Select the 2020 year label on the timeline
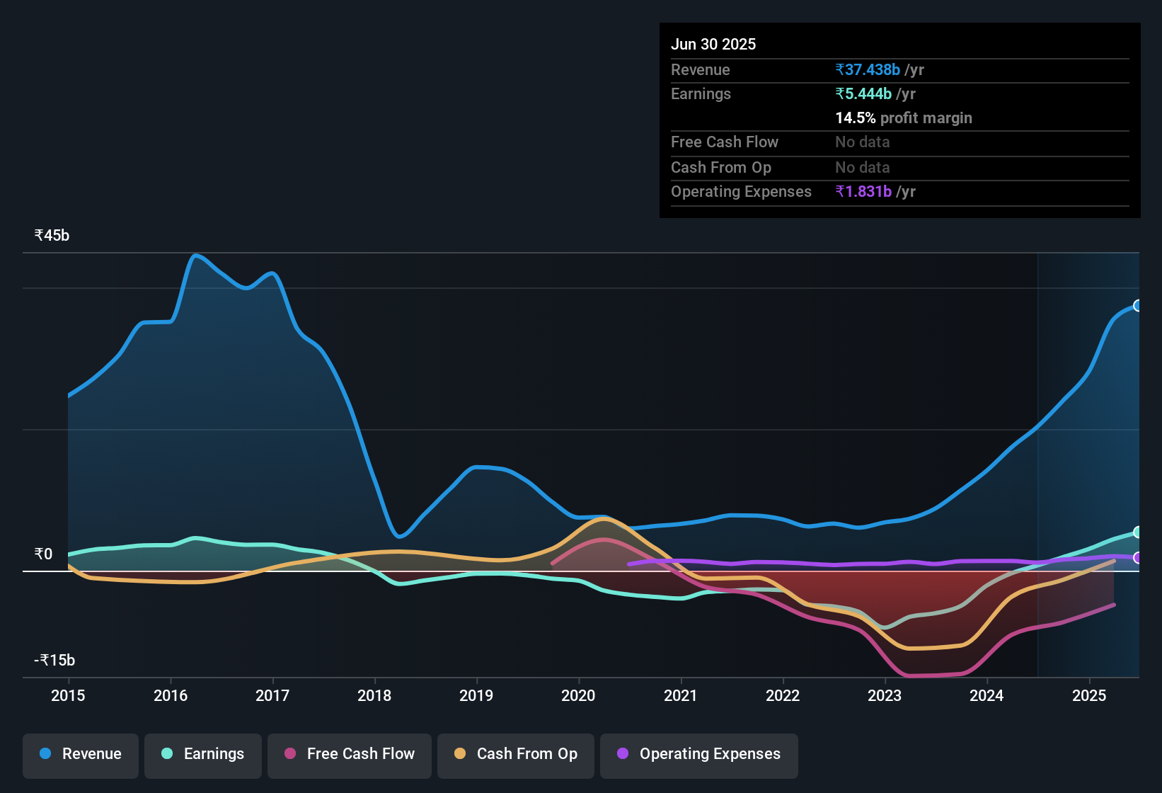1162x793 pixels. point(578,696)
